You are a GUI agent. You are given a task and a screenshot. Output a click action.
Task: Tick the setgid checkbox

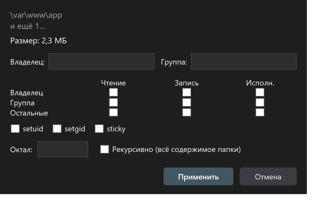coord(57,129)
